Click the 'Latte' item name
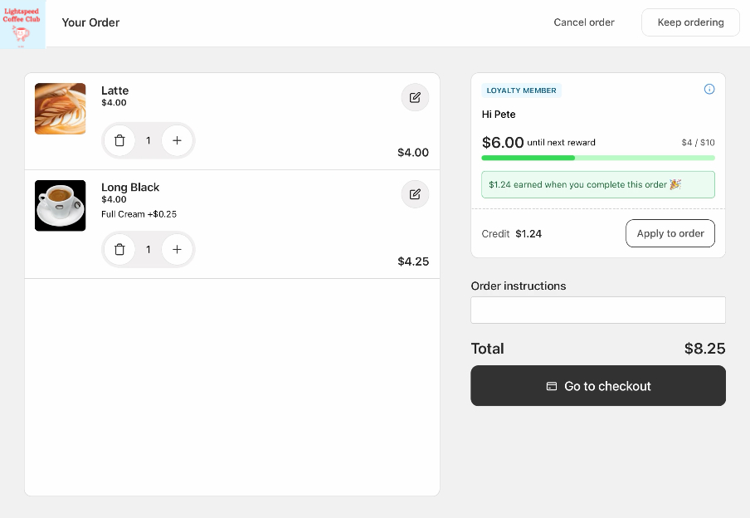The height and width of the screenshot is (518, 750). click(114, 90)
